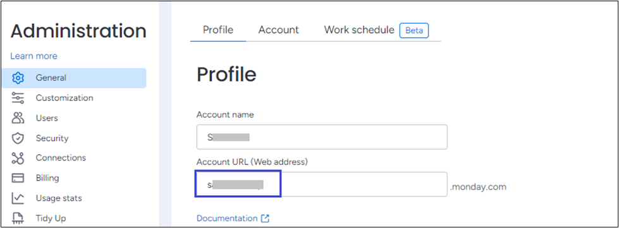Switch to the Profile tab

[x=218, y=30]
